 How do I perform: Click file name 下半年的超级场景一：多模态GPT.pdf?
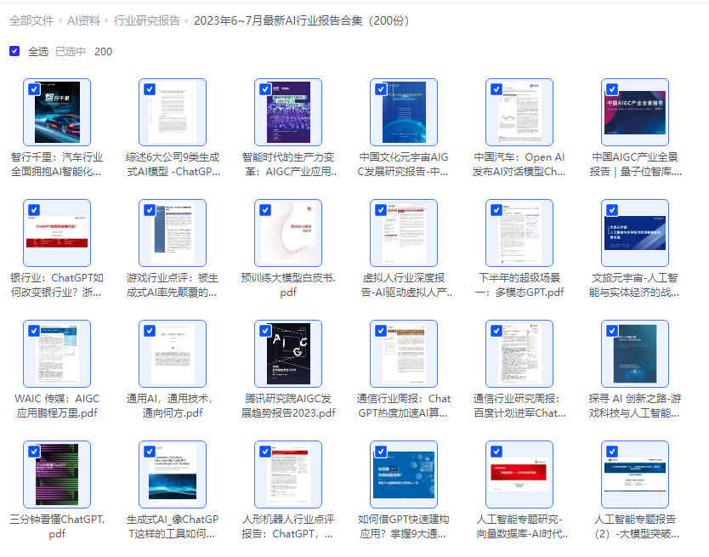519,285
